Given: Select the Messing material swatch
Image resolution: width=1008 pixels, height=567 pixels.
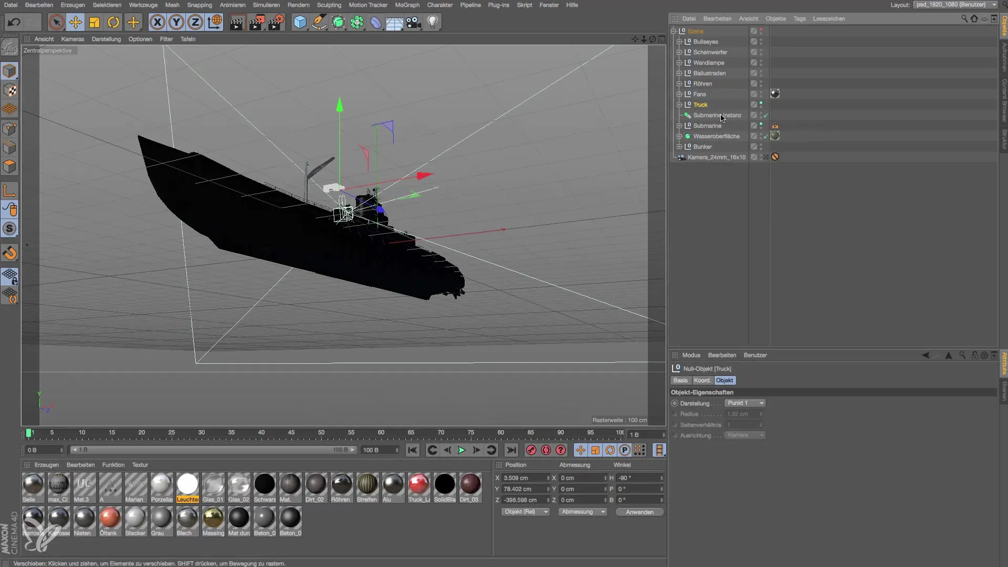Looking at the screenshot, I should [213, 521].
